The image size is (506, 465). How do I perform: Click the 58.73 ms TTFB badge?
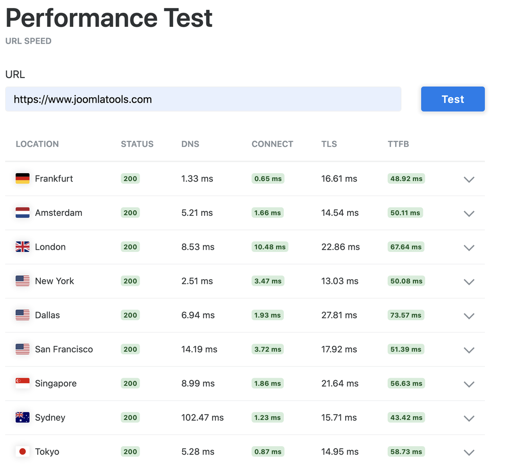406,452
